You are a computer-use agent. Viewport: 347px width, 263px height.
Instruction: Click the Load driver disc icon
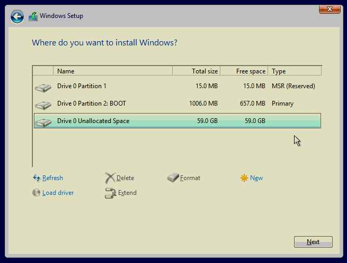[x=37, y=193]
